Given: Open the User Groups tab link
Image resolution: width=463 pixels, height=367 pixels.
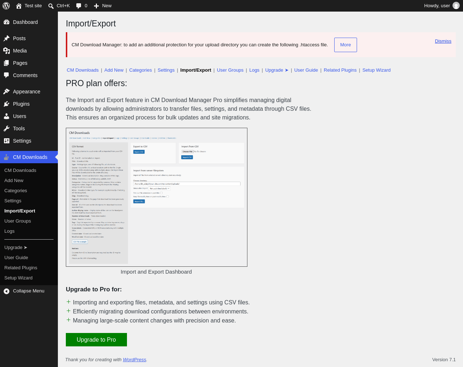Looking at the screenshot, I should [x=230, y=70].
